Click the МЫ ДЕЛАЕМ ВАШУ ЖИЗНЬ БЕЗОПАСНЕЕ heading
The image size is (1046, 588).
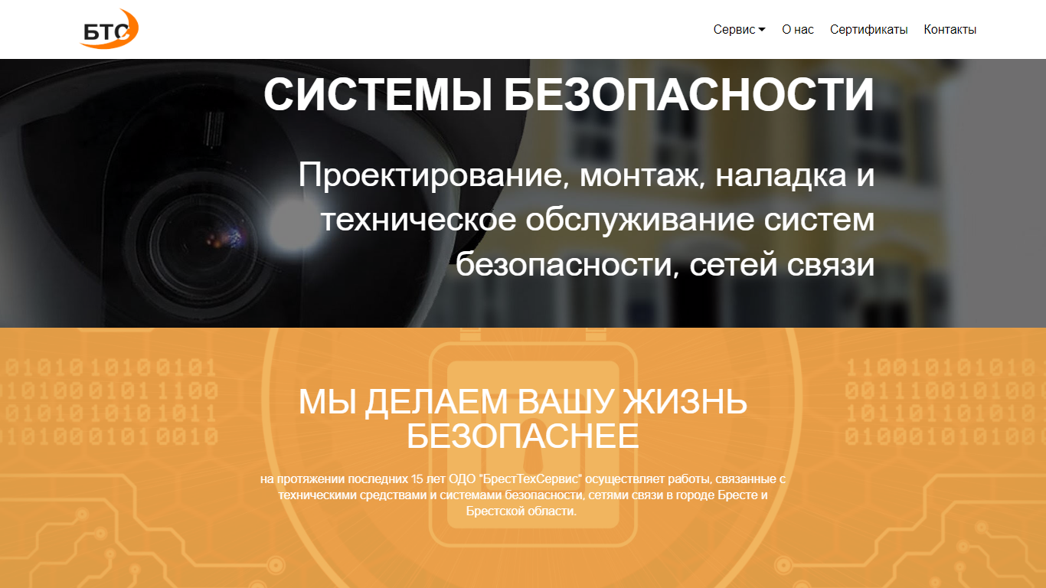point(523,419)
